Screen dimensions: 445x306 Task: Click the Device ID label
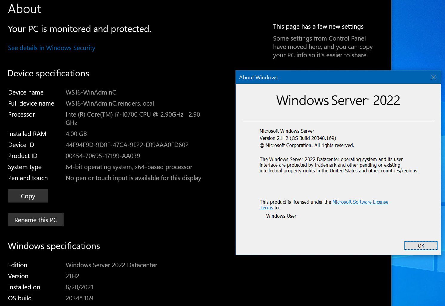tap(21, 145)
